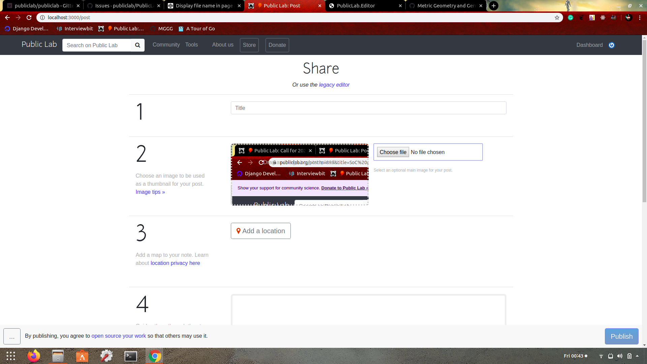Open Community menu in navbar
The width and height of the screenshot is (647, 364).
point(166,45)
